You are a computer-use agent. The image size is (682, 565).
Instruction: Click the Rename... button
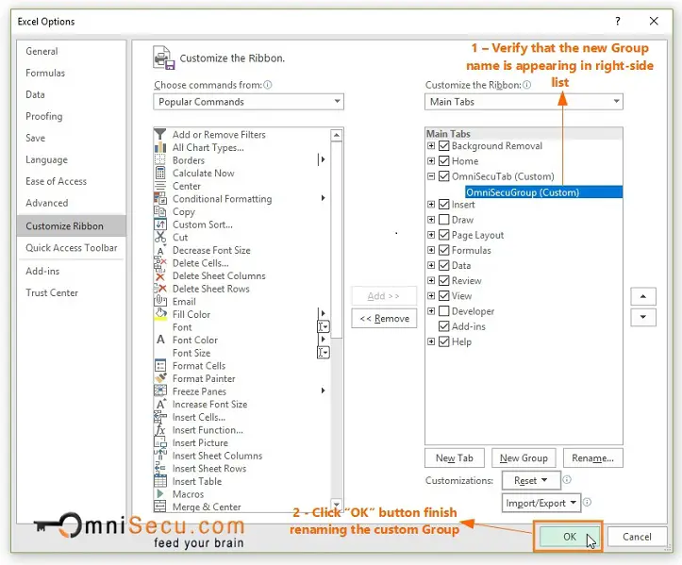[592, 458]
